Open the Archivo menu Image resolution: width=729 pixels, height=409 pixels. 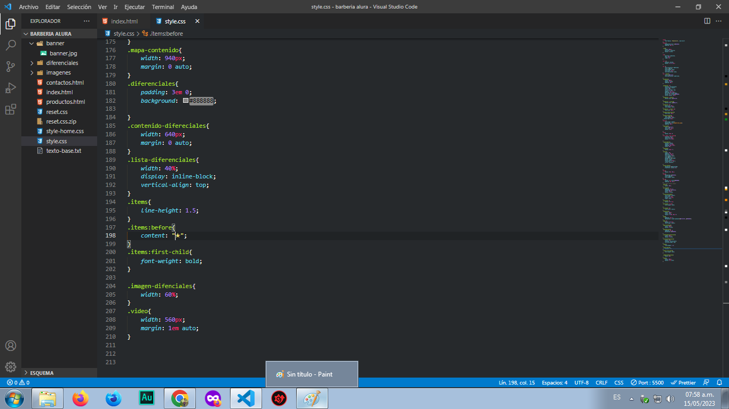[28, 7]
